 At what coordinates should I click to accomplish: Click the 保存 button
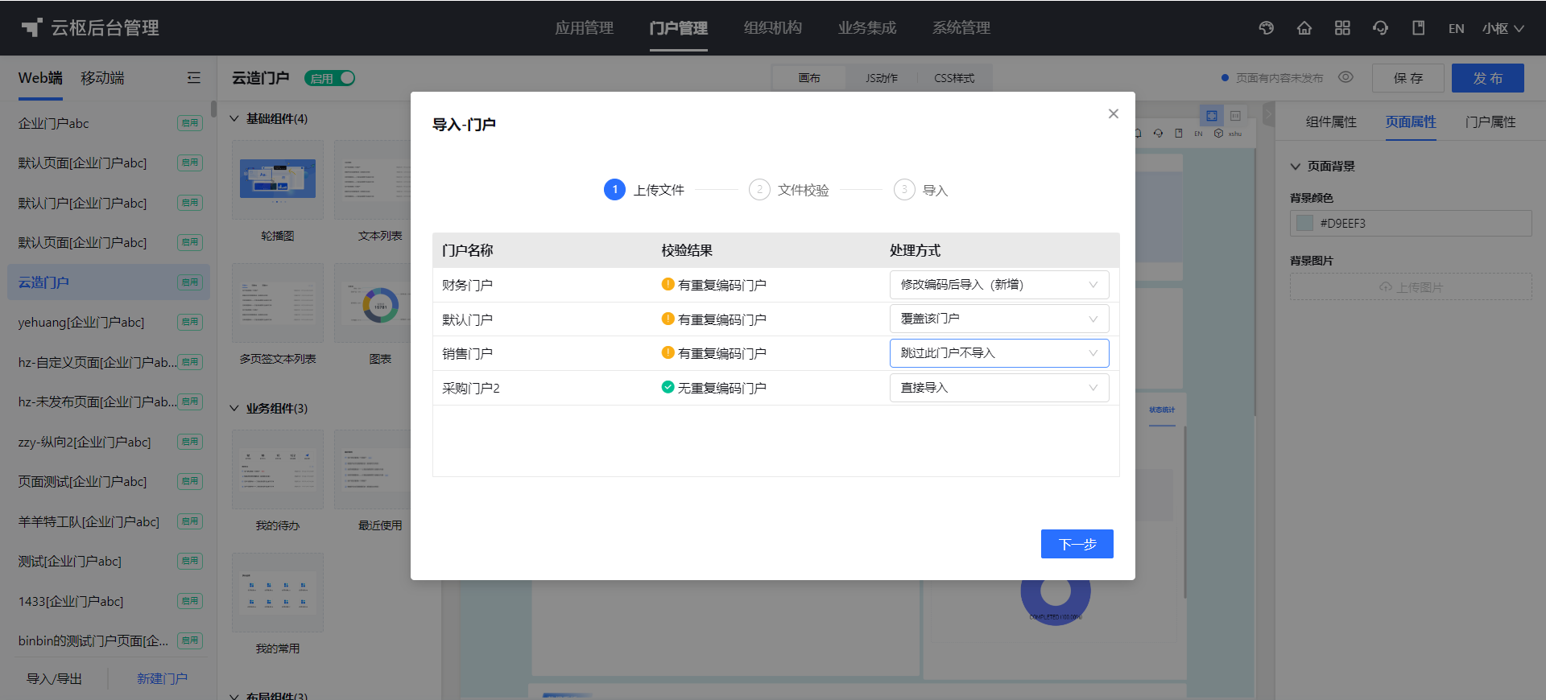[x=1408, y=78]
